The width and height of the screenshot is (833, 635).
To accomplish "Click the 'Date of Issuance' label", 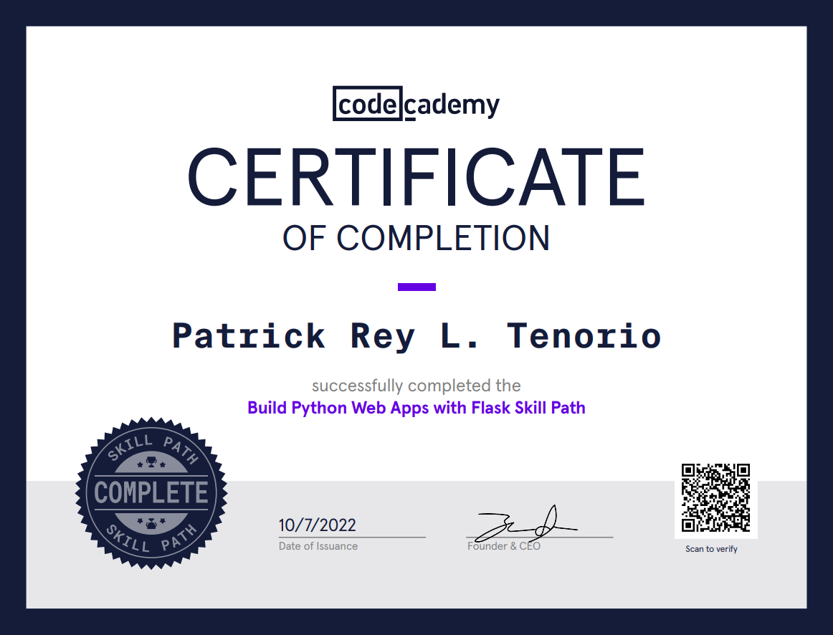I will [x=318, y=546].
